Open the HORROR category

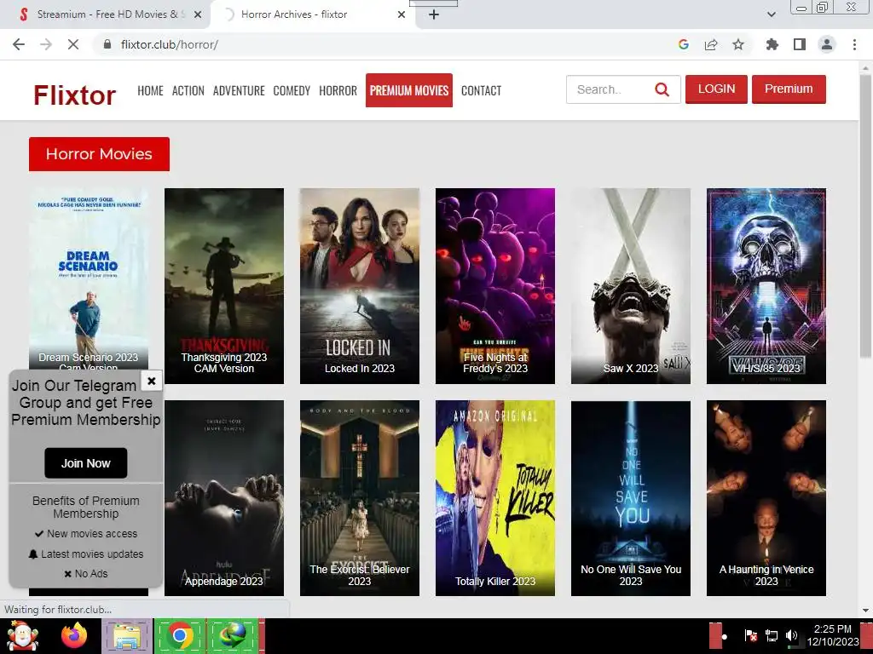[x=338, y=90]
